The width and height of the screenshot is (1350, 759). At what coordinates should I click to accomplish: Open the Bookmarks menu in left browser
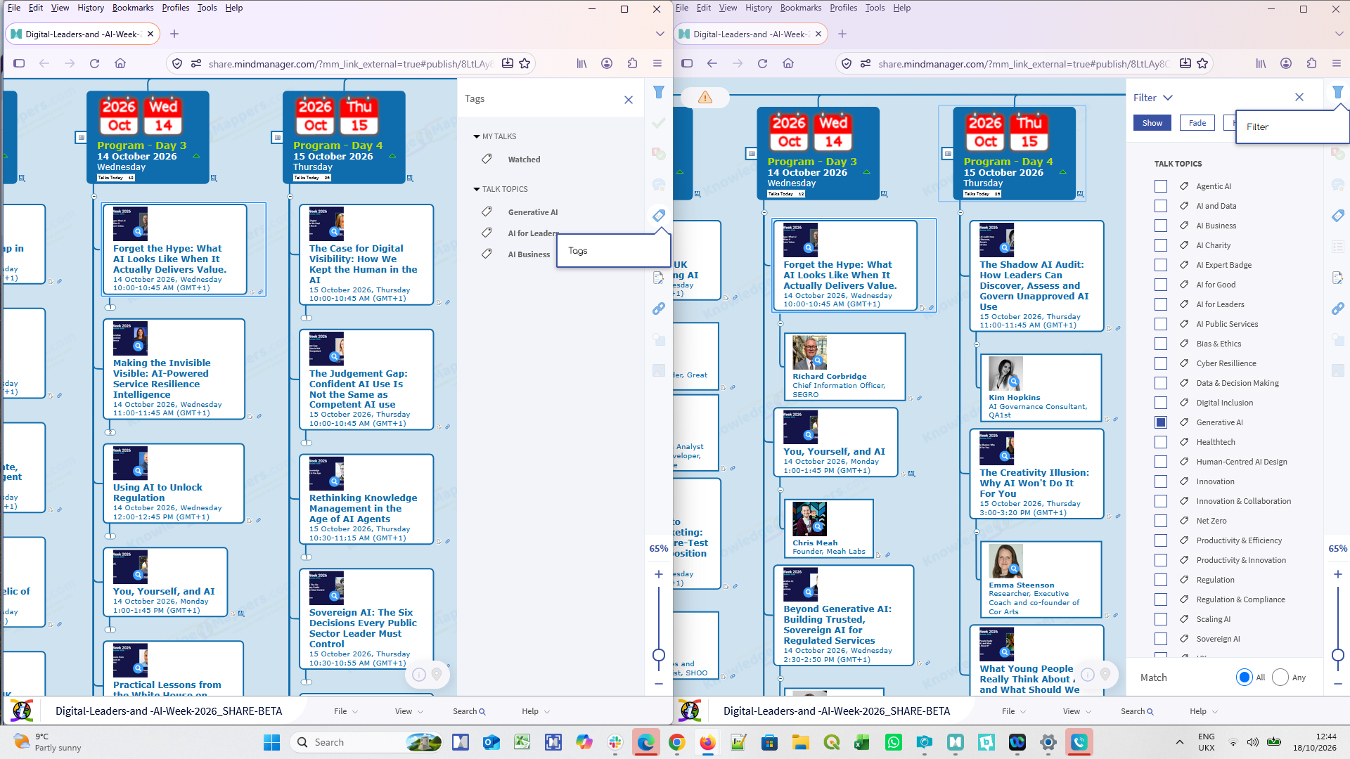[x=133, y=8]
